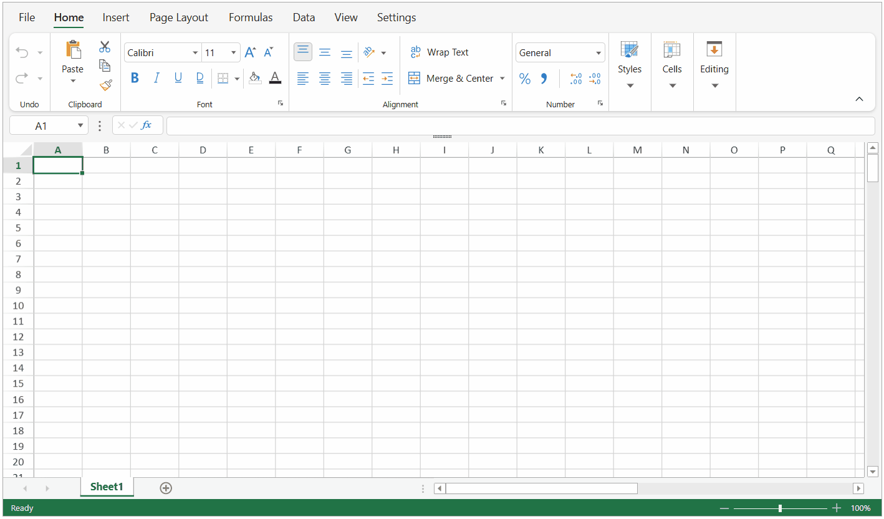884x519 pixels.
Task: Collapse the ribbon with the chevron
Action: point(859,99)
